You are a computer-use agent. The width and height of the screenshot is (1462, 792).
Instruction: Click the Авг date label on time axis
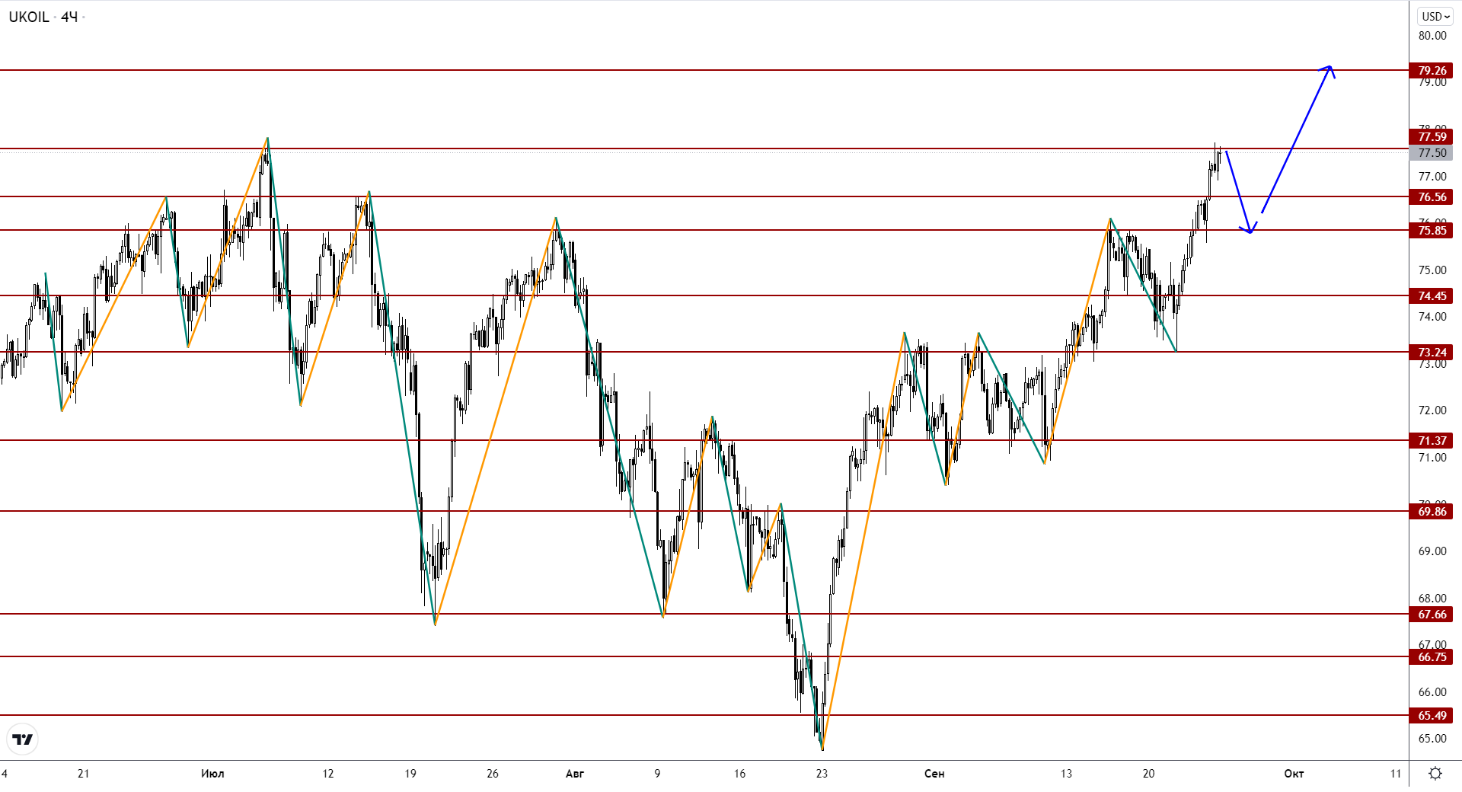coord(575,774)
